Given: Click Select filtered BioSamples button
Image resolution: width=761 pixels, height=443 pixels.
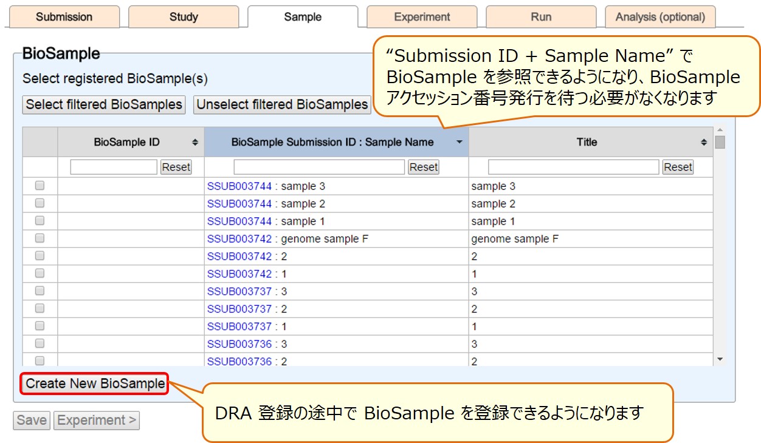Looking at the screenshot, I should click(104, 104).
